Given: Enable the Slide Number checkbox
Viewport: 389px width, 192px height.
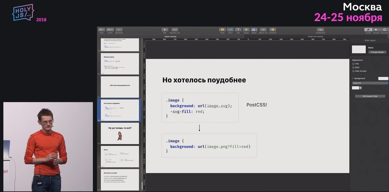Looking at the screenshot, I should pyautogui.click(x=353, y=71).
